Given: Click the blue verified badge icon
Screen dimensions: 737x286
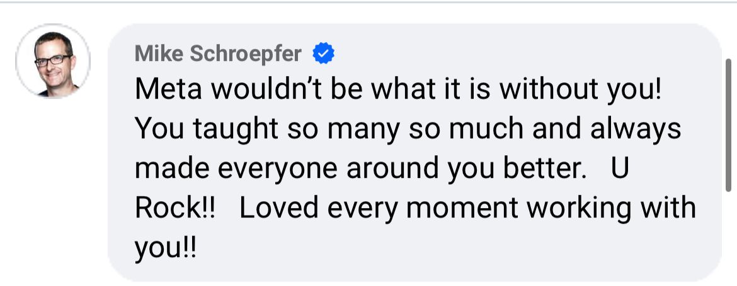Looking at the screenshot, I should tap(324, 55).
